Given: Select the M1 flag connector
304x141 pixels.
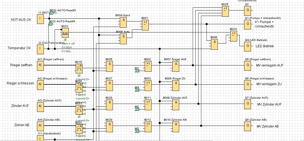Looking at the screenshot, I should [x=137, y=71].
